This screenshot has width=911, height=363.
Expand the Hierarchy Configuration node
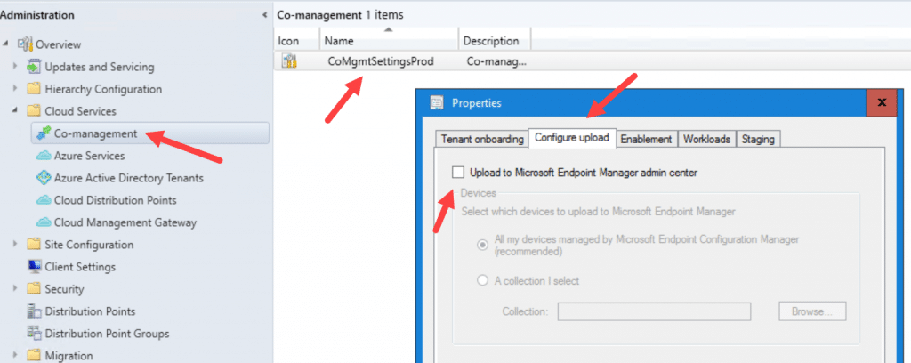(15, 89)
